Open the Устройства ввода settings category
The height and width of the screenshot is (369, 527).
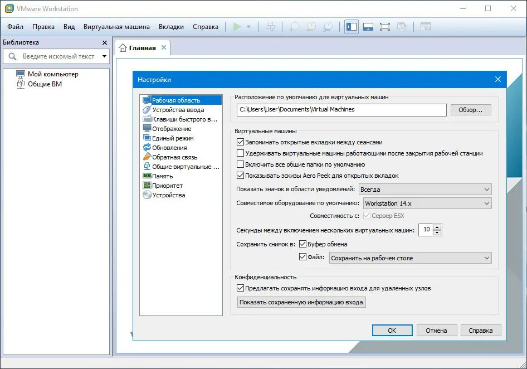tap(170, 110)
